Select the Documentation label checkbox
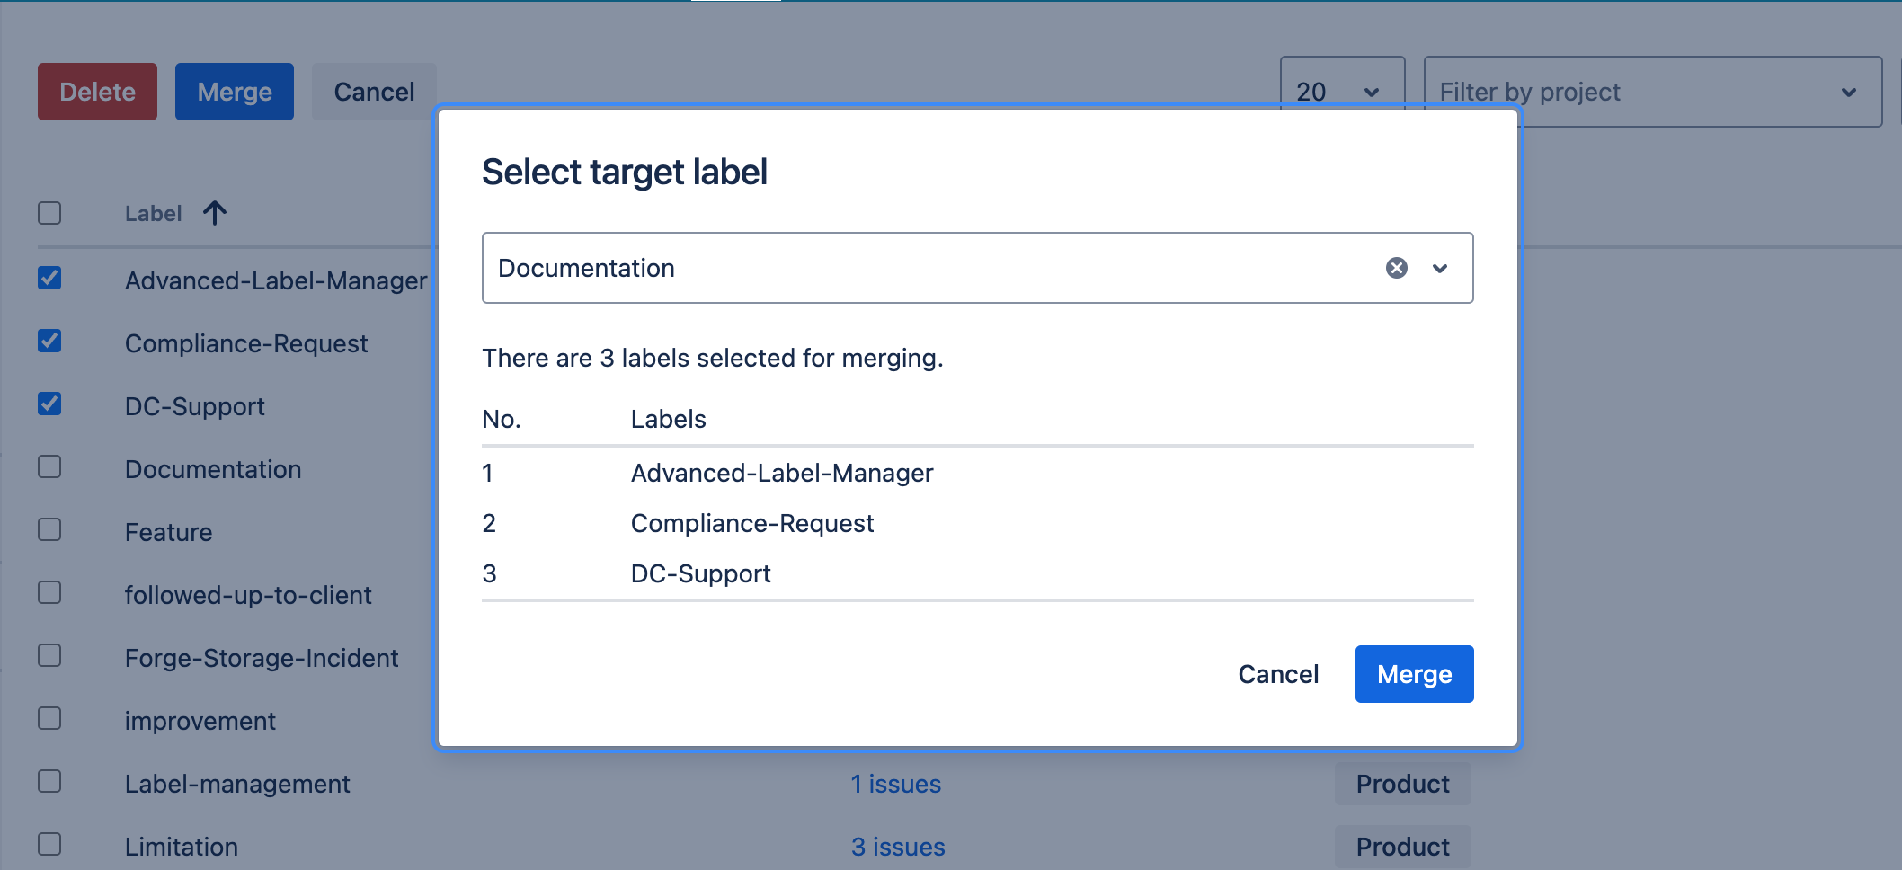 pyautogui.click(x=49, y=468)
